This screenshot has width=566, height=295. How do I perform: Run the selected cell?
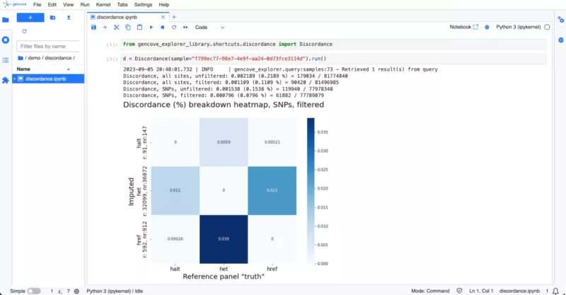click(151, 28)
